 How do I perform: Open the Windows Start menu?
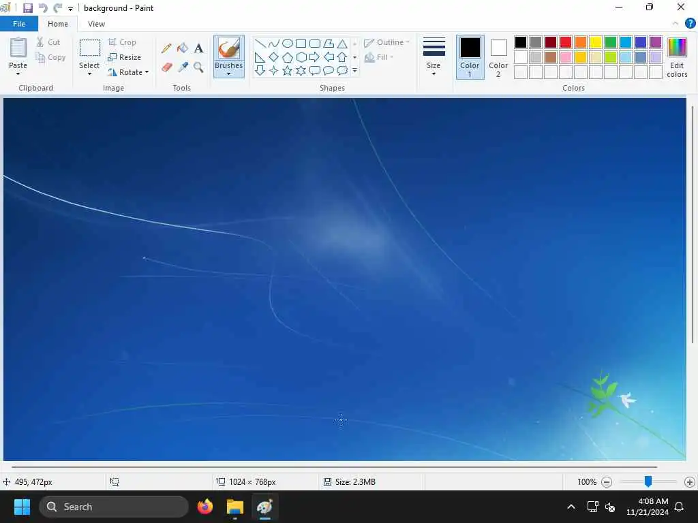pos(22,507)
